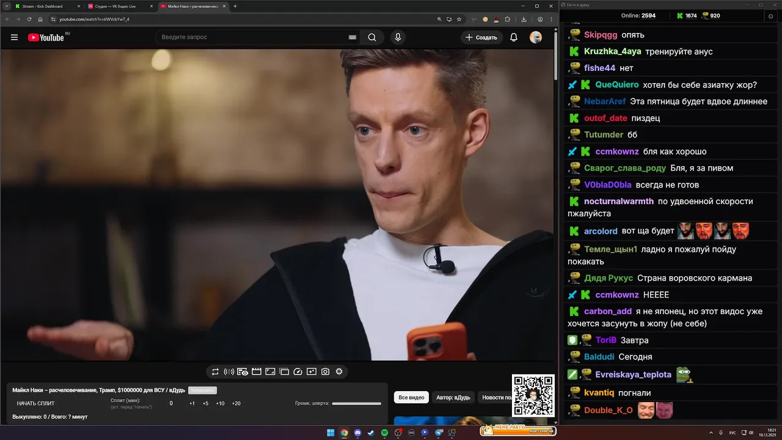782x440 pixels.
Task: Click 'НАЧАТЬ СПЛИТ' button
Action: point(35,403)
